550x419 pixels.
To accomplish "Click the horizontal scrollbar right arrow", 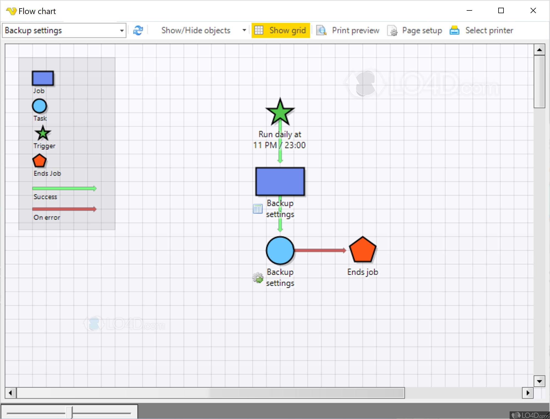I will 527,393.
